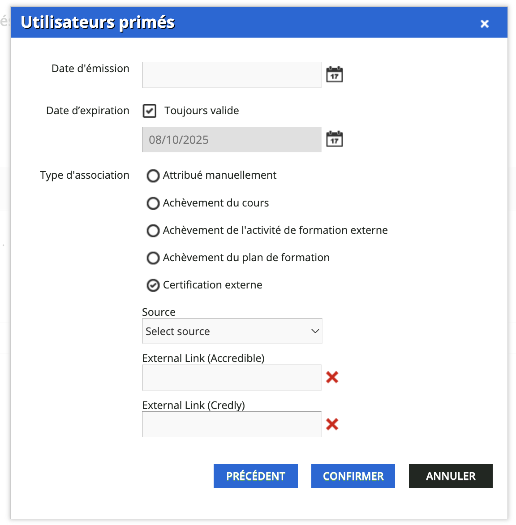Uncheck the Toujours valide checkbox
This screenshot has width=516, height=525.
pyautogui.click(x=149, y=111)
